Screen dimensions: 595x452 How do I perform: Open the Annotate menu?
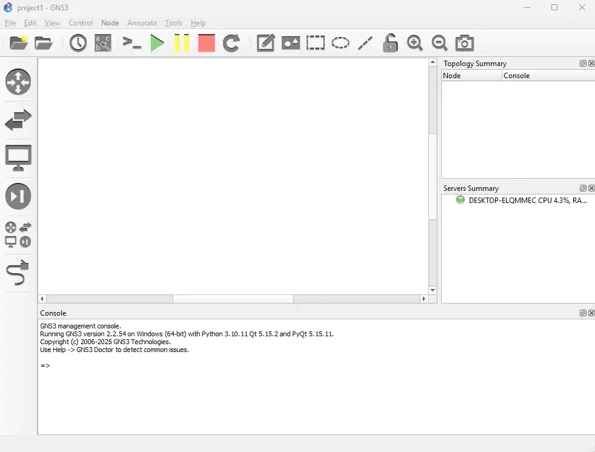[x=142, y=23]
